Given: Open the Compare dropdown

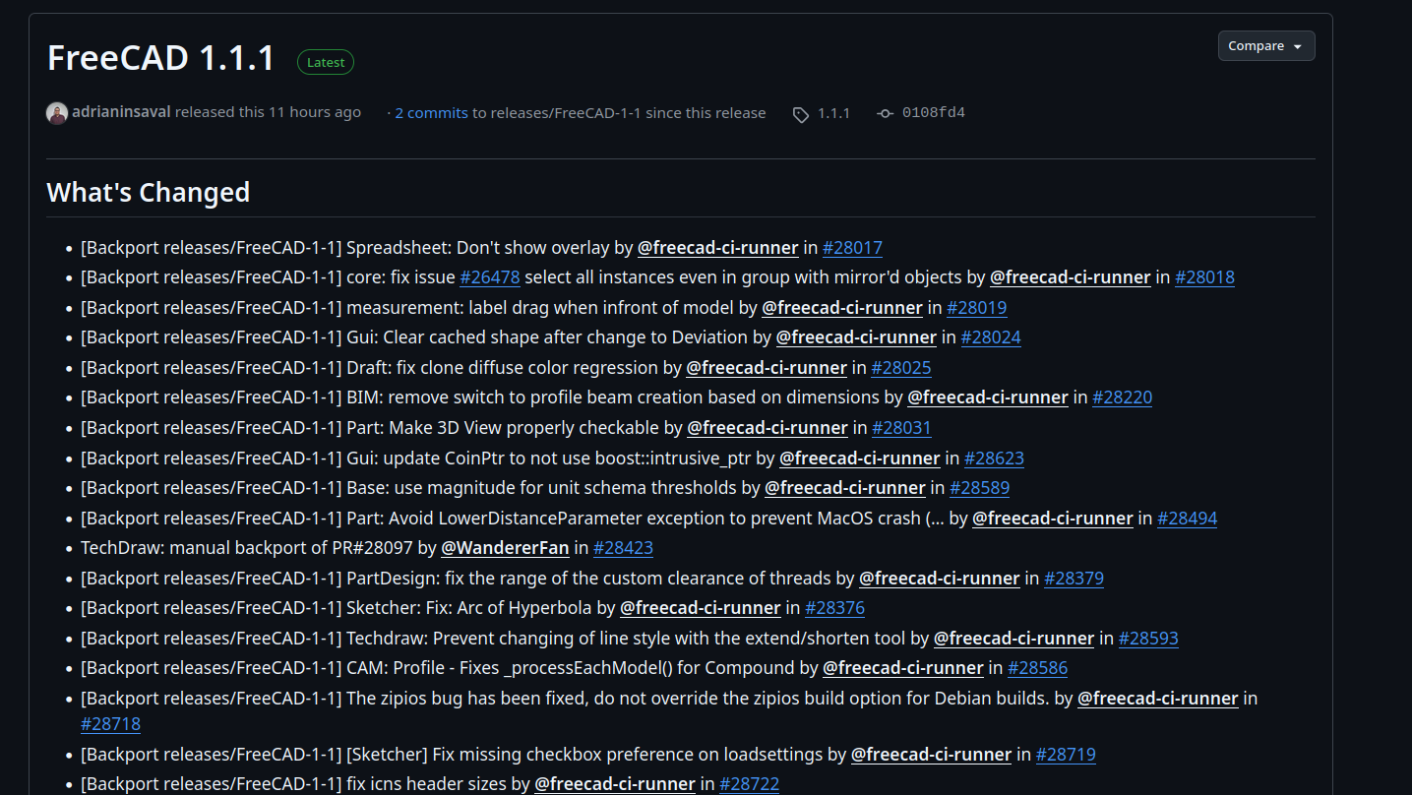Looking at the screenshot, I should [1265, 46].
